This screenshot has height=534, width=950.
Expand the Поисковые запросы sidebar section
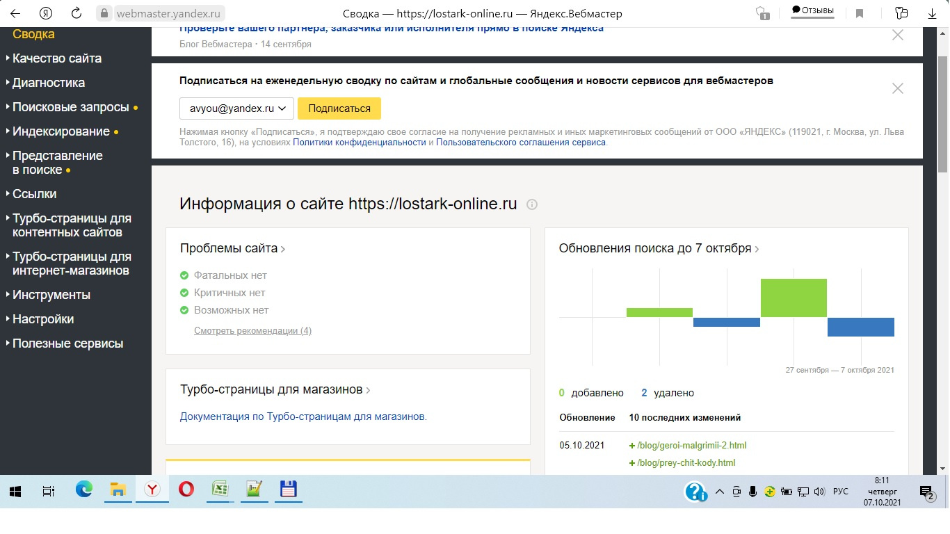(x=71, y=107)
